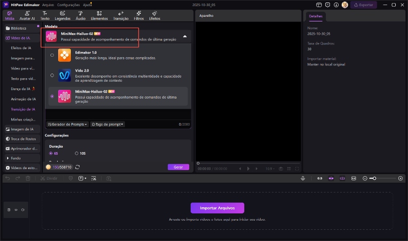
Task: Click the Importar Arquivos button
Action: coord(217,208)
